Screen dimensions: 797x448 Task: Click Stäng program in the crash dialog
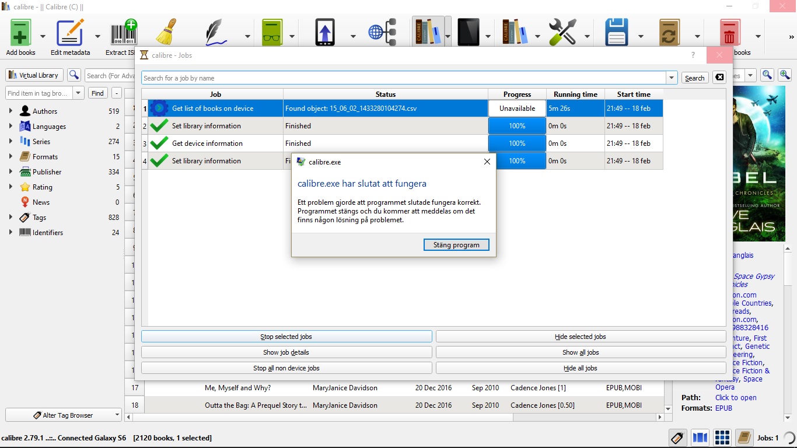pyautogui.click(x=456, y=245)
